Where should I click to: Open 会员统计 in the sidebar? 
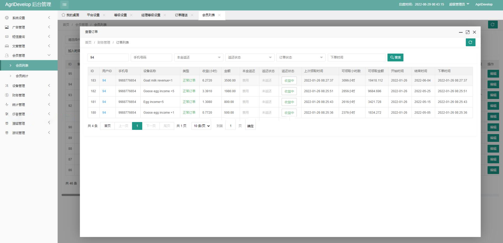[x=22, y=76]
